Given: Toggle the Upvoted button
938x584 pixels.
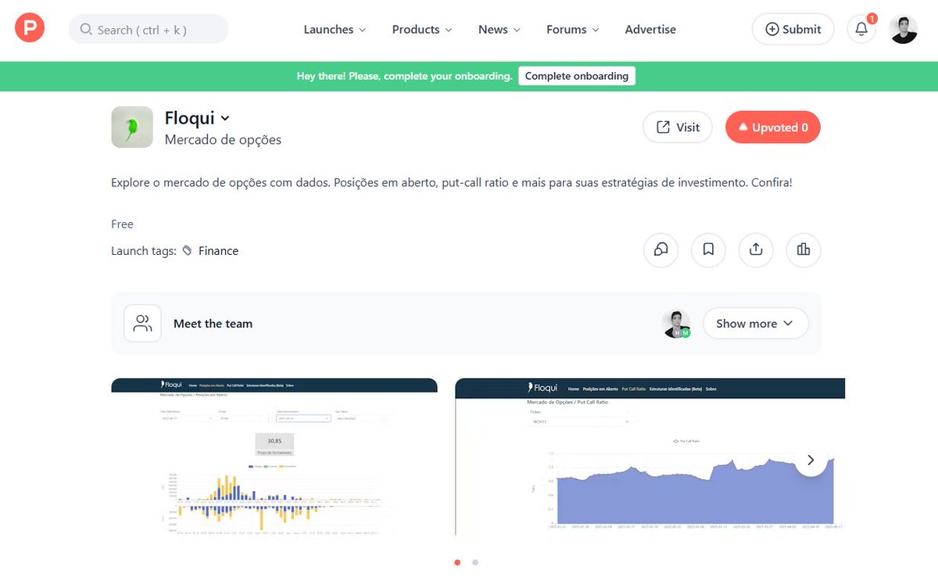Looking at the screenshot, I should point(773,127).
